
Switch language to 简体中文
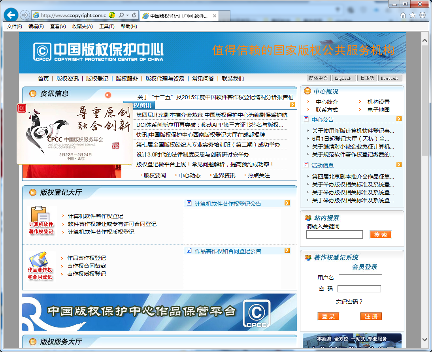(x=319, y=78)
